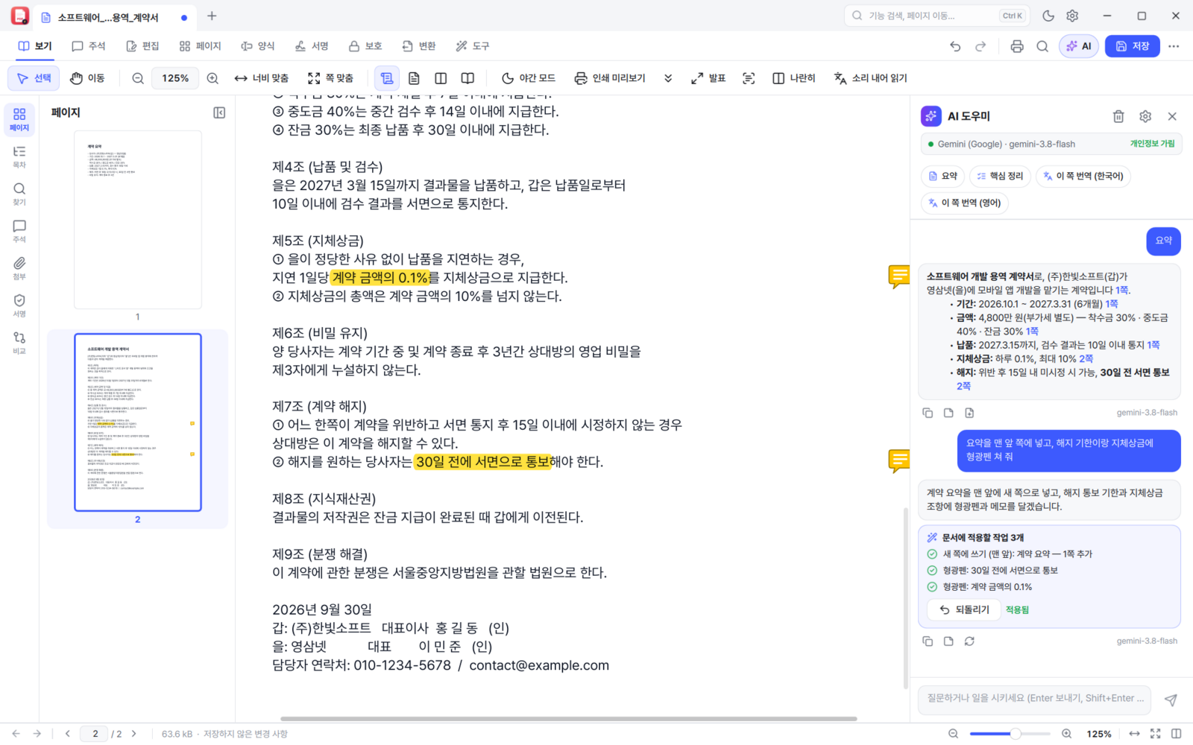Select the 도구 tab
1193x745 pixels.
pyautogui.click(x=472, y=46)
